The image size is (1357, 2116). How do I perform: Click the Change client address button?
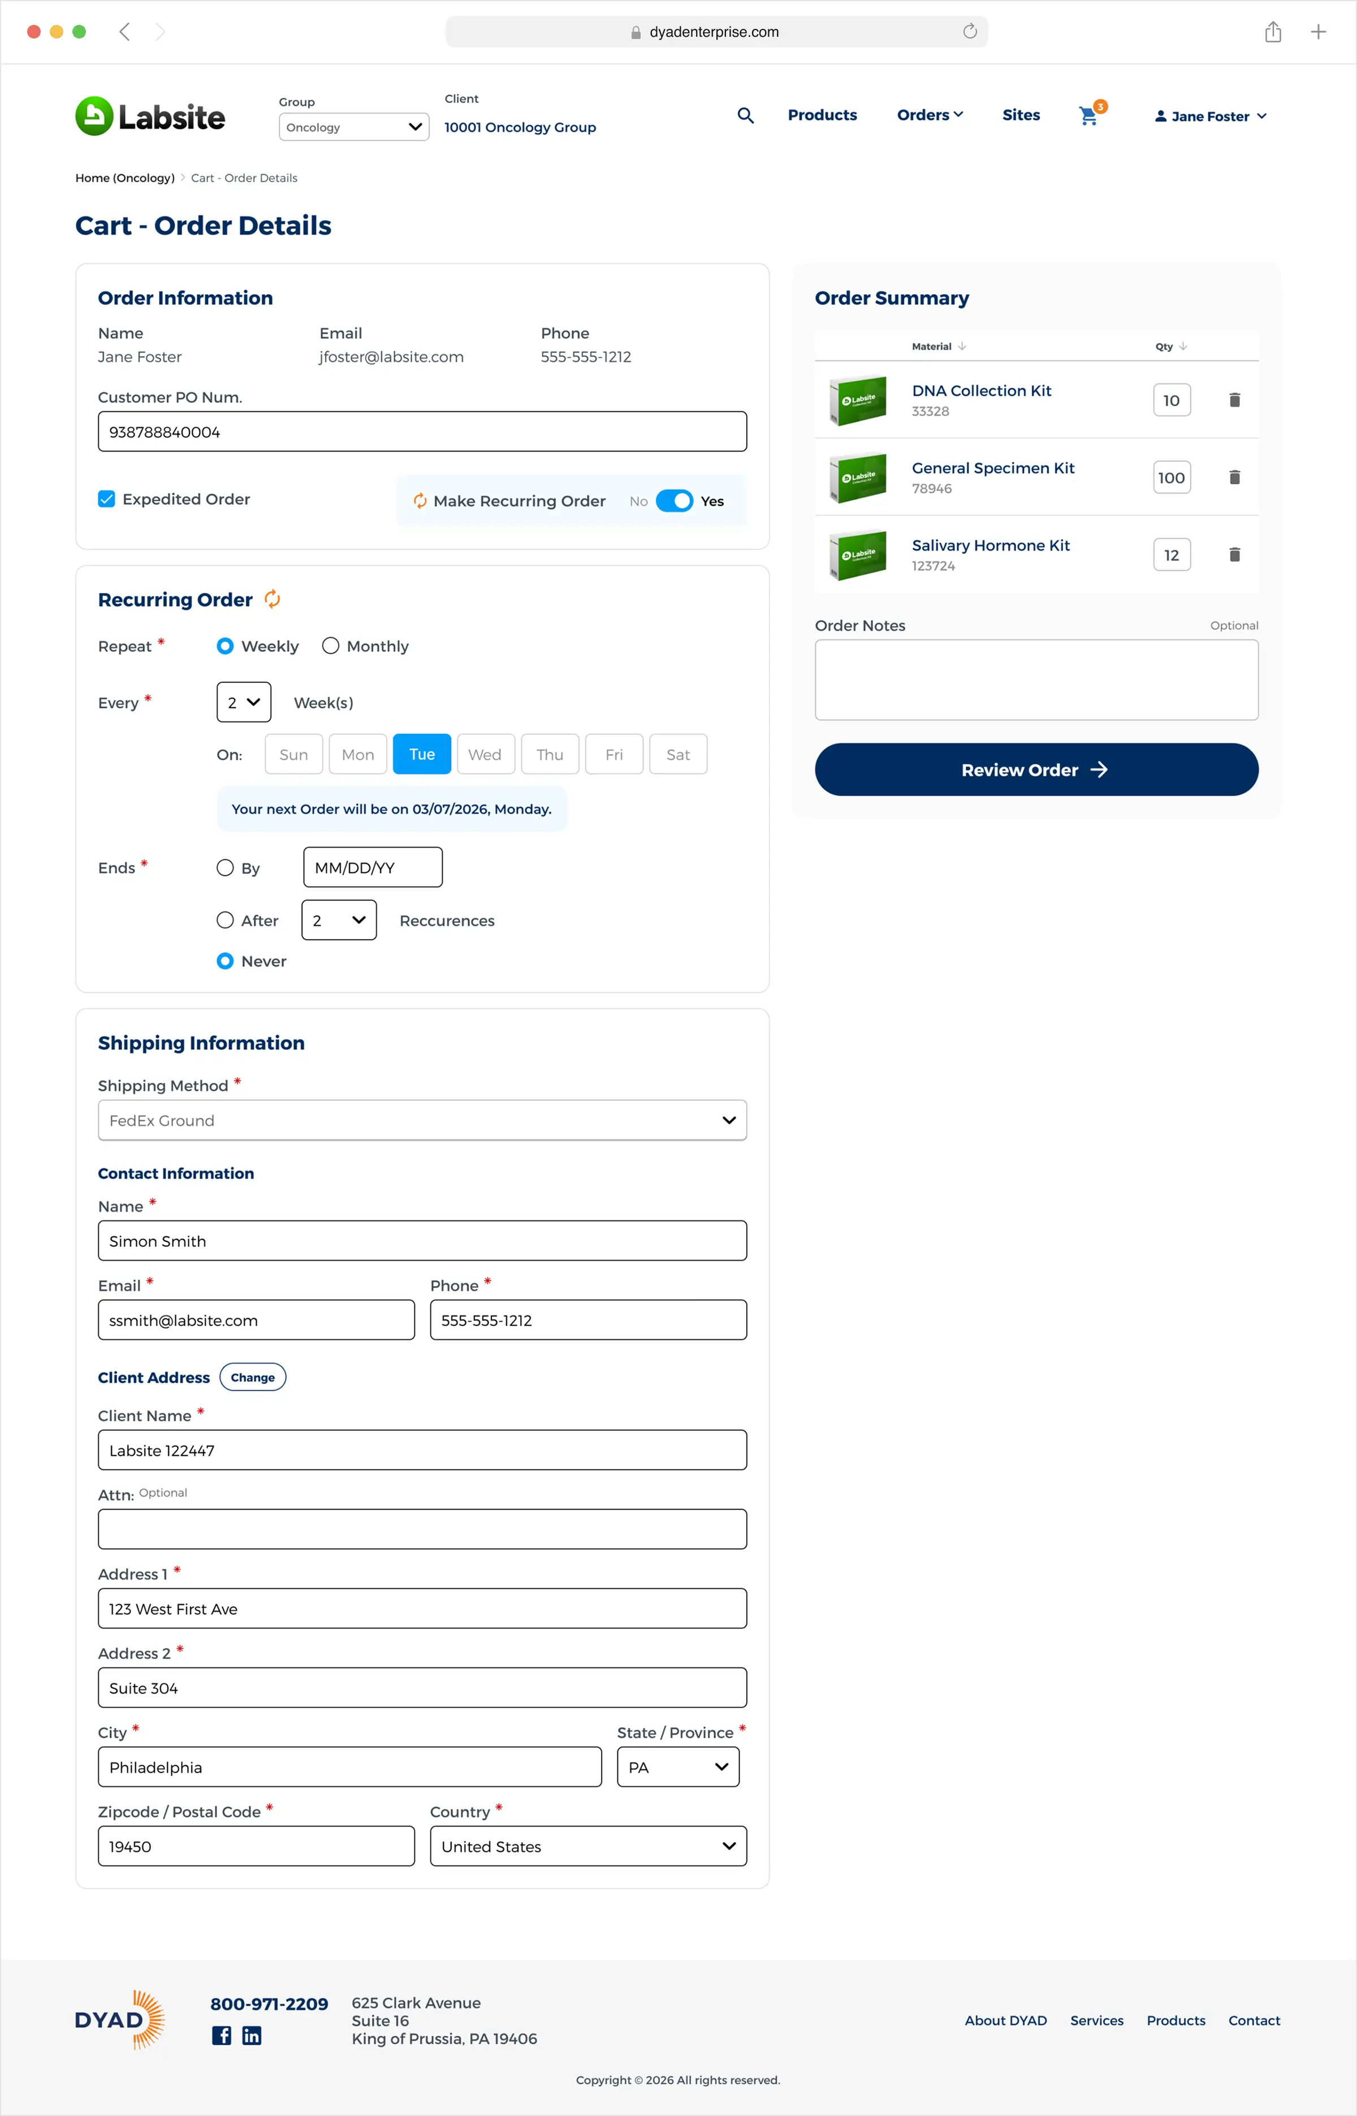pyautogui.click(x=252, y=1378)
